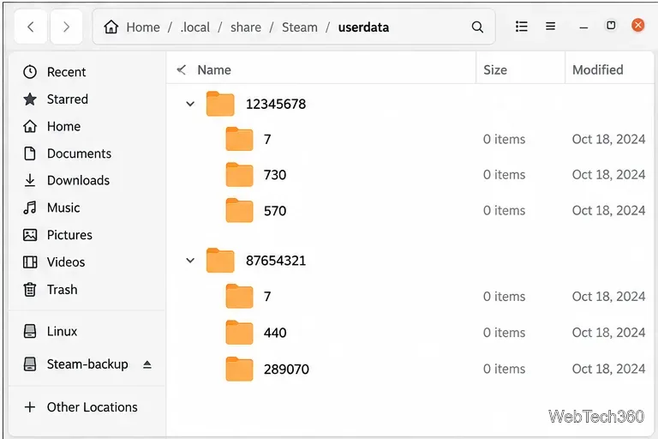Select the 730 folder name

(275, 175)
